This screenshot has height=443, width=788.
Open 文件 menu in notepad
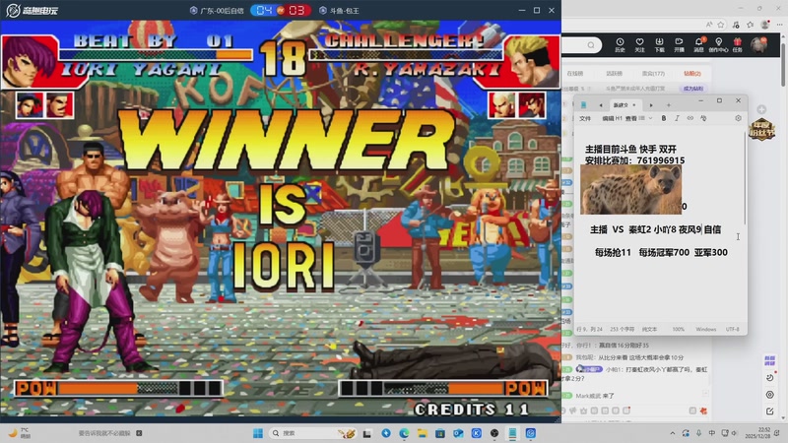coord(585,118)
